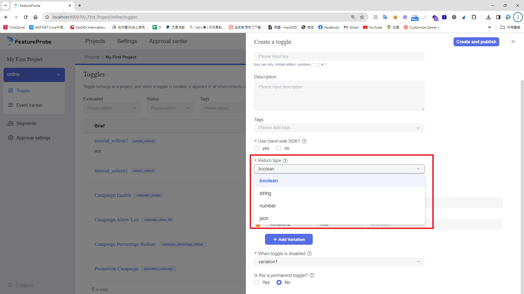524x294 pixels.
Task: Select 'no' for client-side SDK
Action: coord(278,148)
